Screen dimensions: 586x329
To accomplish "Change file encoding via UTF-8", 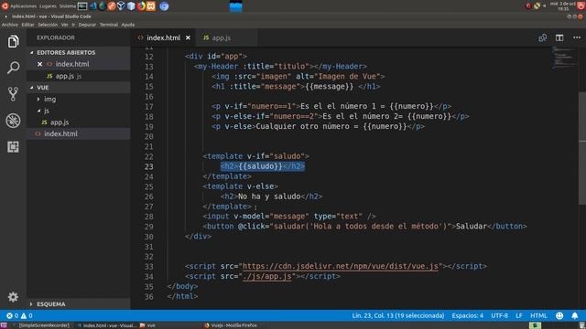I will tap(499, 315).
